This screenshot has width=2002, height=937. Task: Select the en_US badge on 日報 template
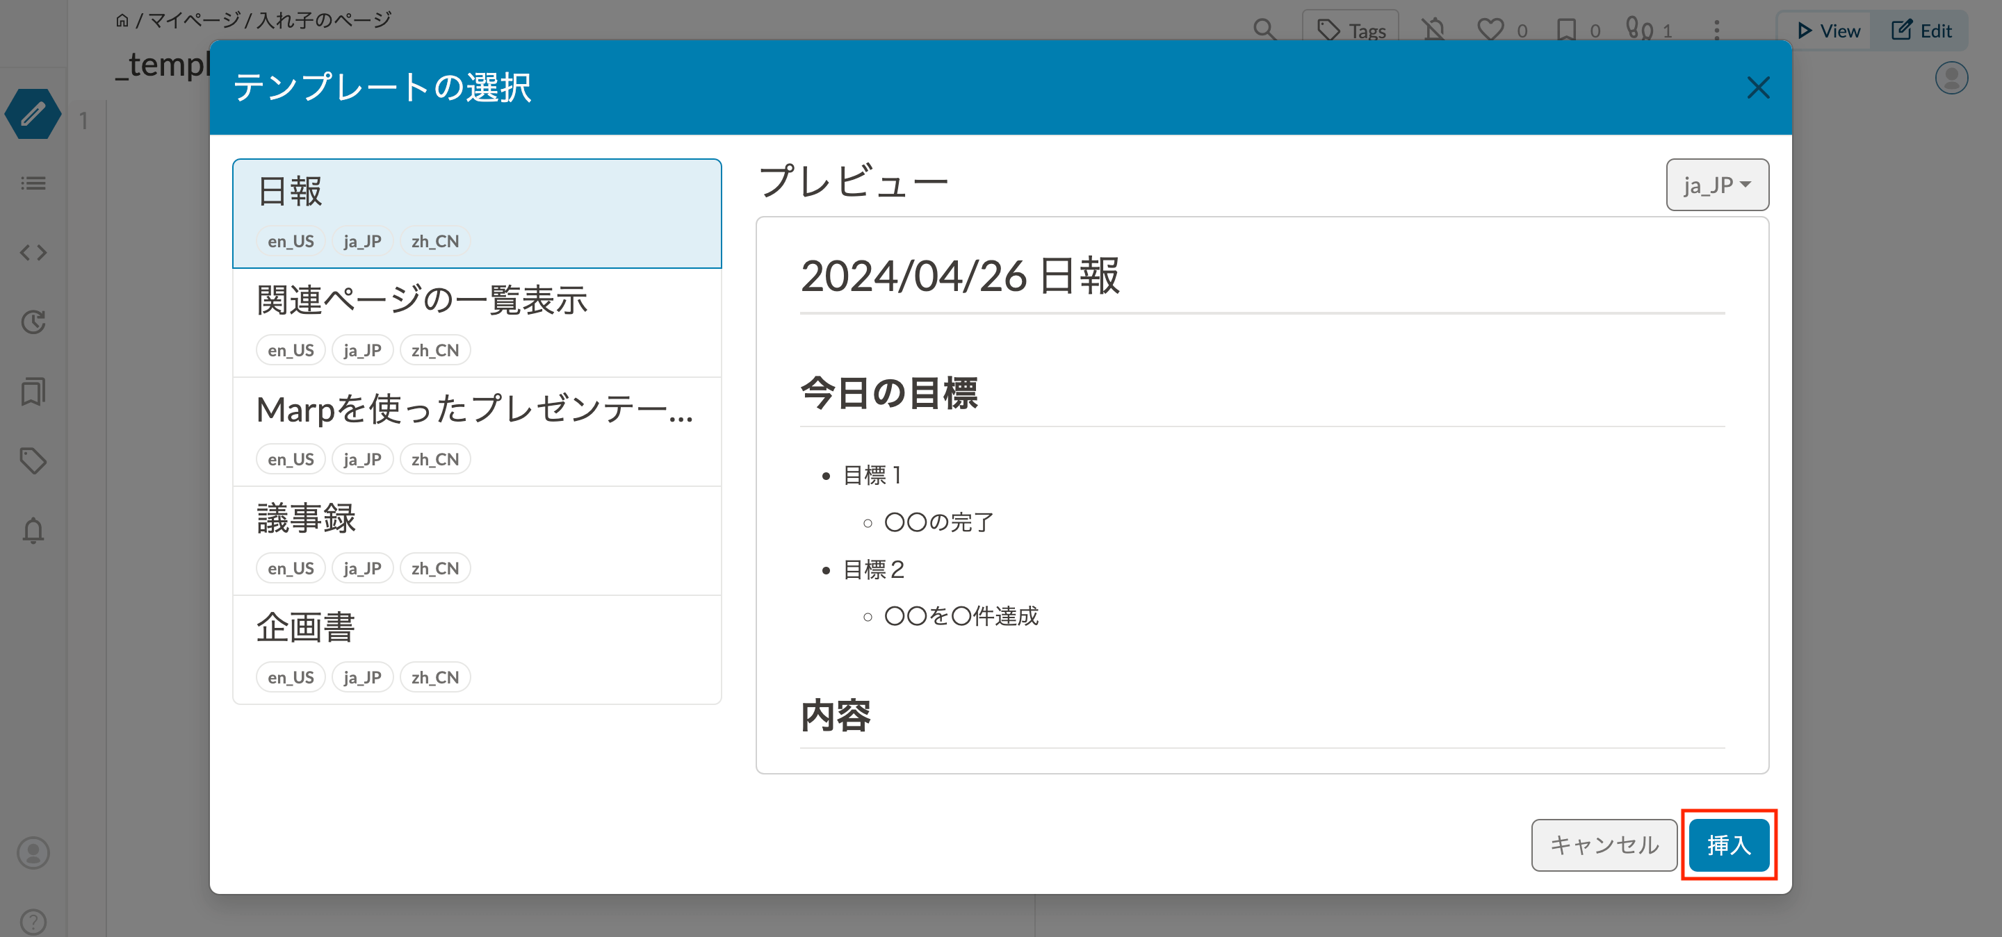(x=290, y=240)
